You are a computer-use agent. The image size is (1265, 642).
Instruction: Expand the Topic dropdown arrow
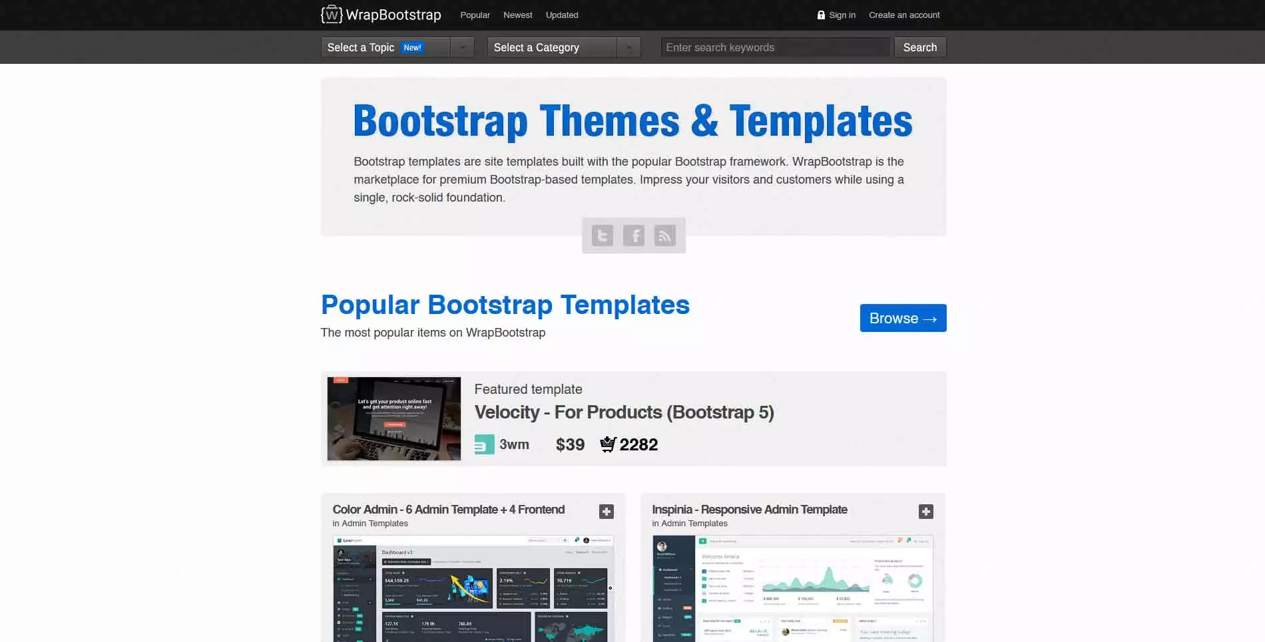pos(463,47)
